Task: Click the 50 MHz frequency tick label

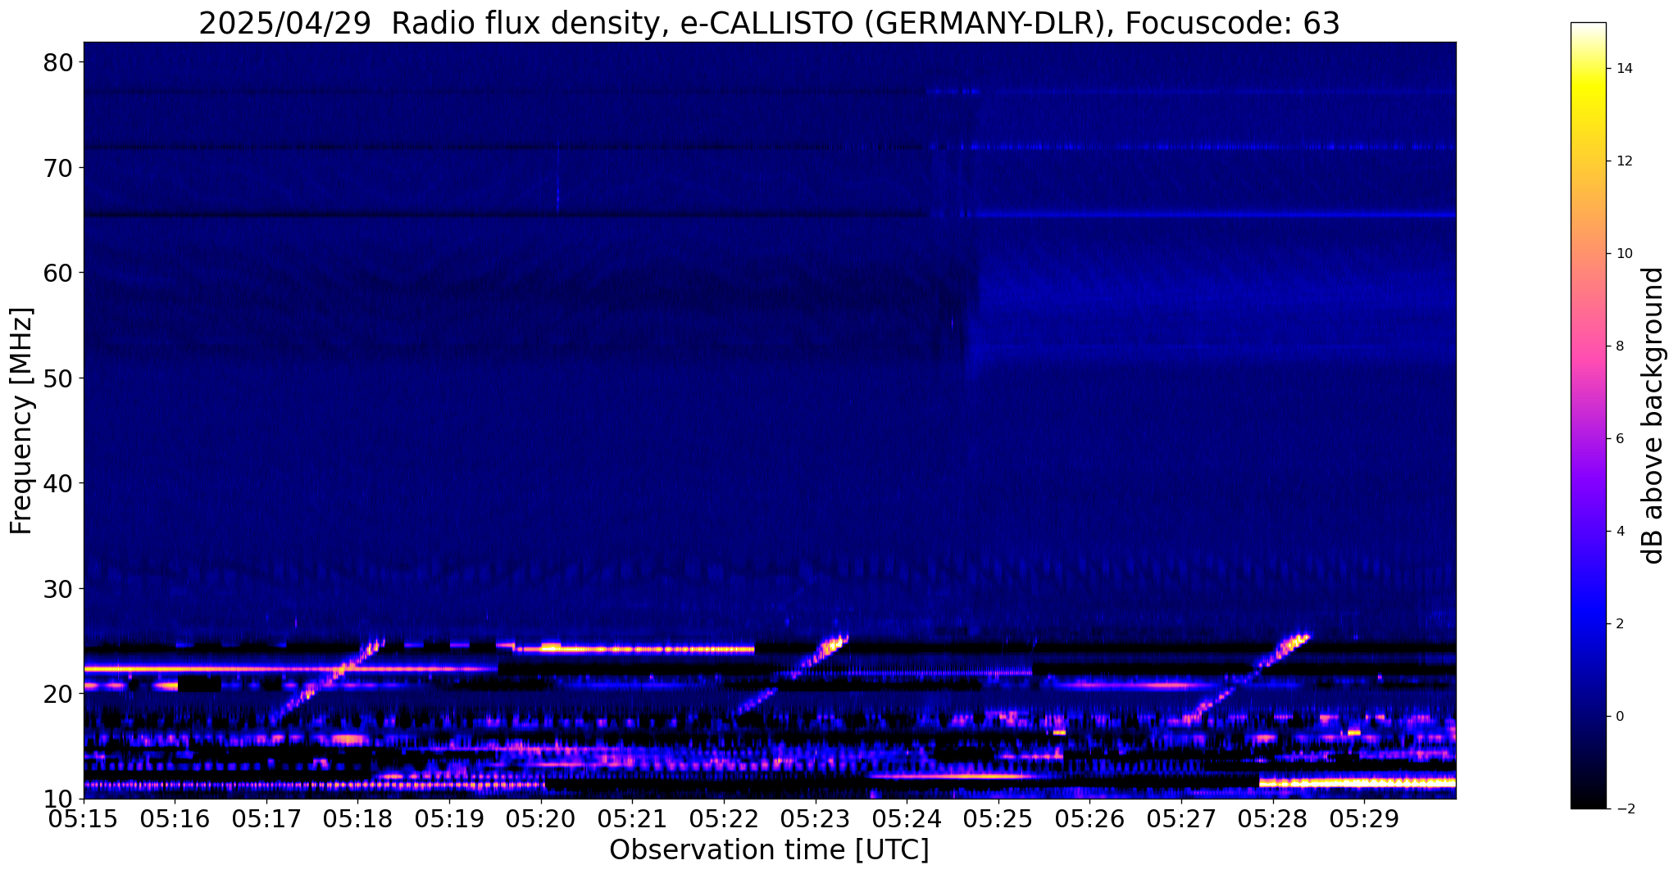Action: [57, 378]
